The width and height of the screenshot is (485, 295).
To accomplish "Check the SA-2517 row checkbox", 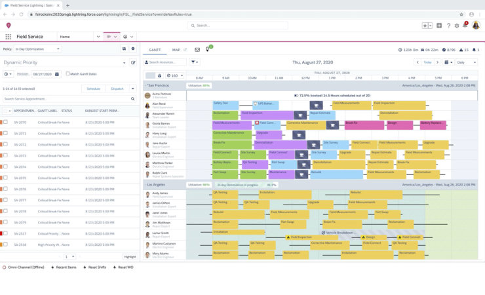I will pyautogui.click(x=5, y=233).
